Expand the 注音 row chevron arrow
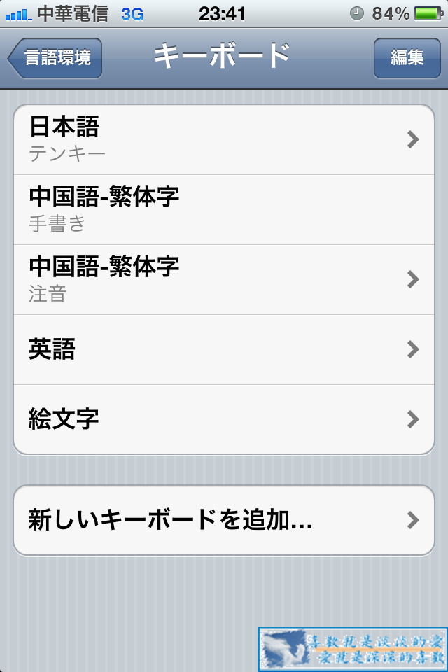The height and width of the screenshot is (672, 448). point(413,279)
